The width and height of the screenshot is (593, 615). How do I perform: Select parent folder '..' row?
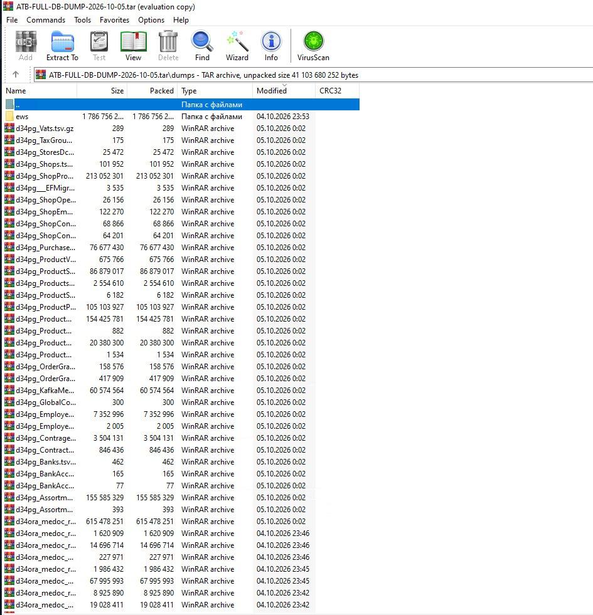[x=181, y=104]
